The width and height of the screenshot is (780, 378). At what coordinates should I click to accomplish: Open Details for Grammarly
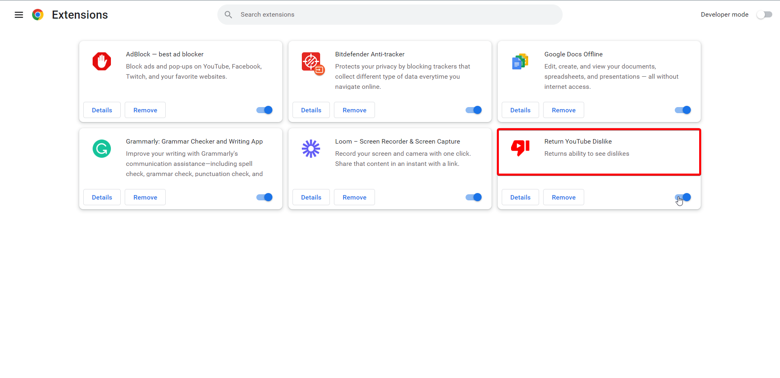pyautogui.click(x=102, y=197)
